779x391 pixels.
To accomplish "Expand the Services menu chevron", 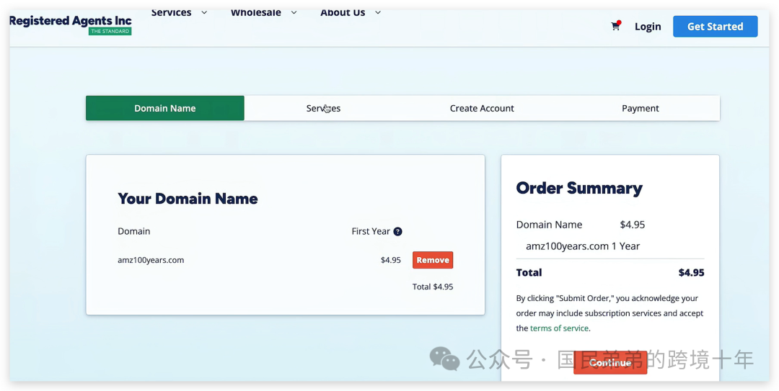I will point(204,13).
